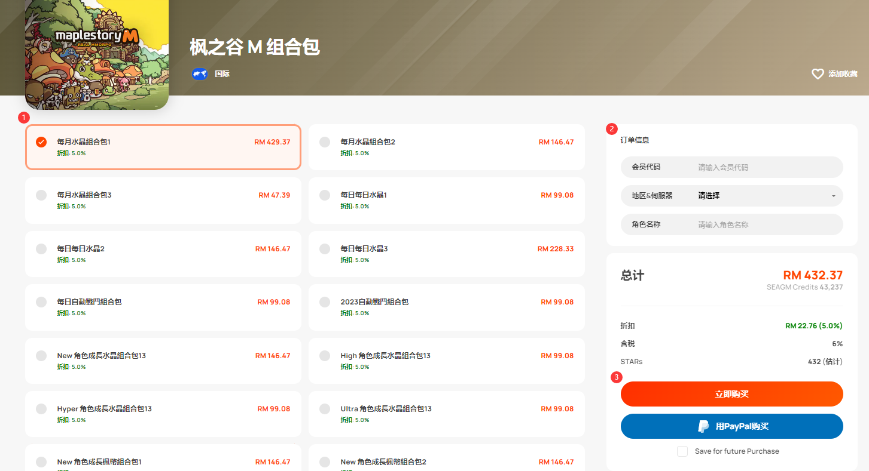Screen dimensions: 869x471
Task: Click the RM 228.33 price text
Action: (556, 248)
